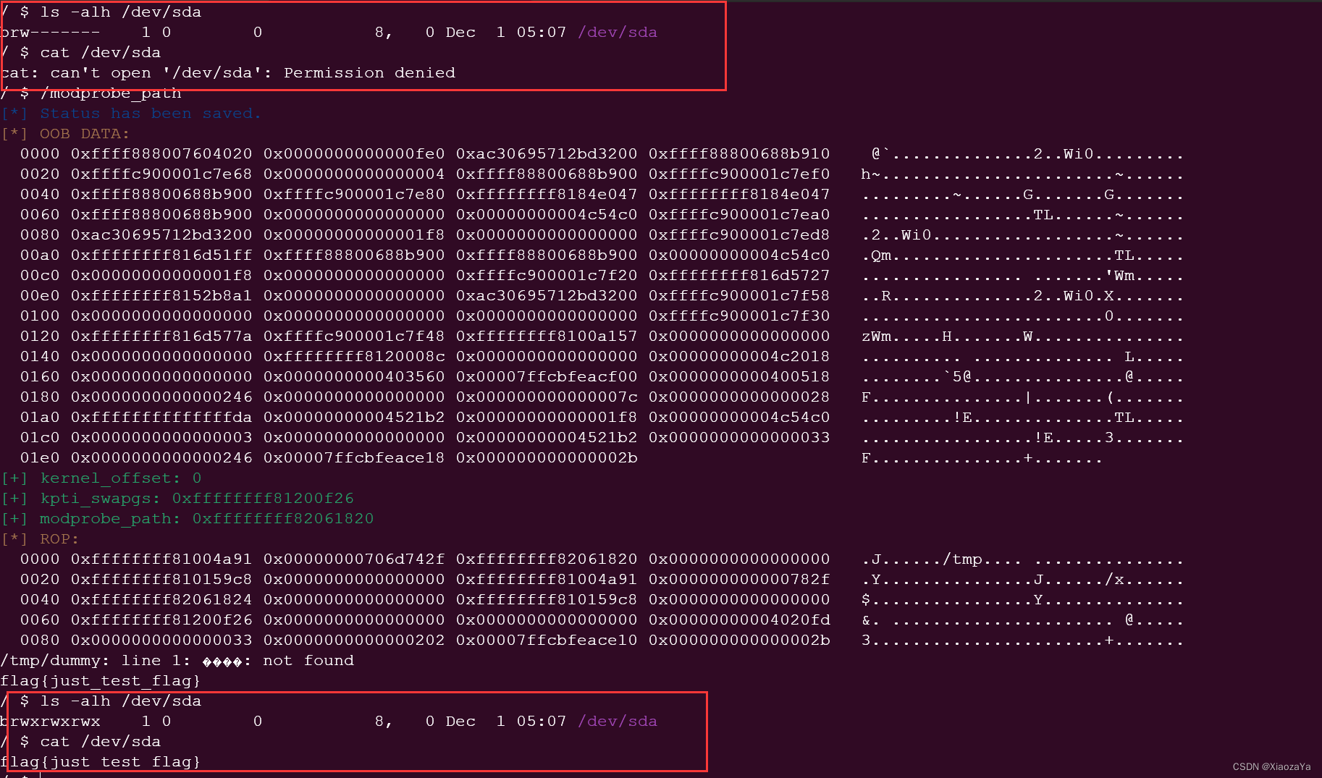Click the 'Permission denied' error message
This screenshot has height=778, width=1322.
click(x=369, y=73)
